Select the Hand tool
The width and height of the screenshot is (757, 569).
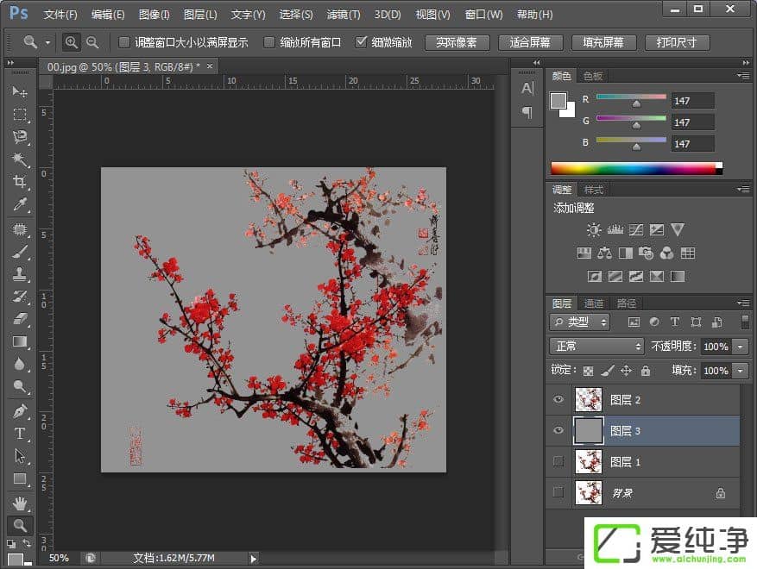20,502
